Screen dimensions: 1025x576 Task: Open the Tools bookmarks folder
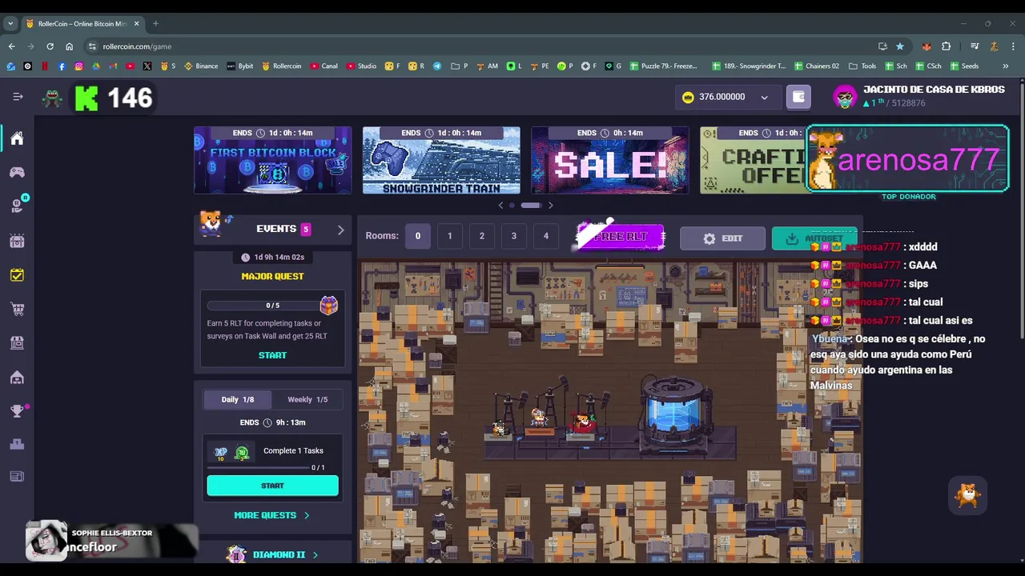pos(862,66)
